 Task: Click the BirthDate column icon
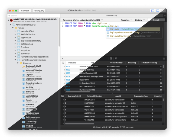23,92
